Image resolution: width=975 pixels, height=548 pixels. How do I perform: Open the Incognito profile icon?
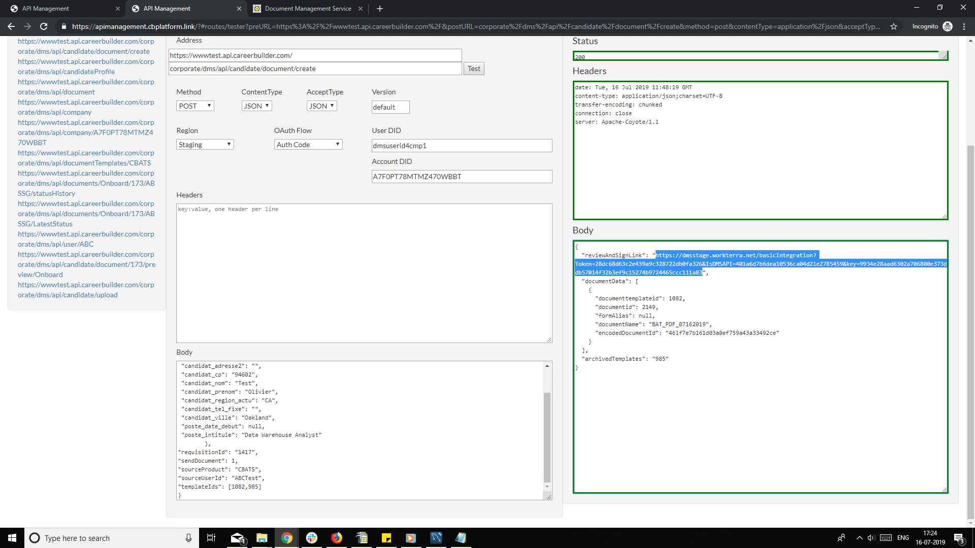click(x=948, y=26)
